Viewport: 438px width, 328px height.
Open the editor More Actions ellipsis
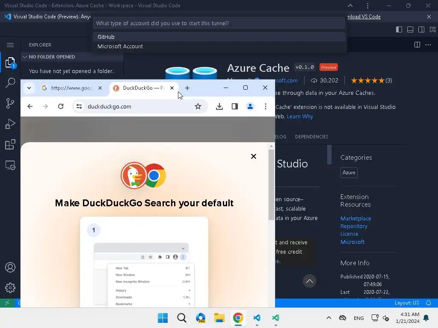(428, 44)
